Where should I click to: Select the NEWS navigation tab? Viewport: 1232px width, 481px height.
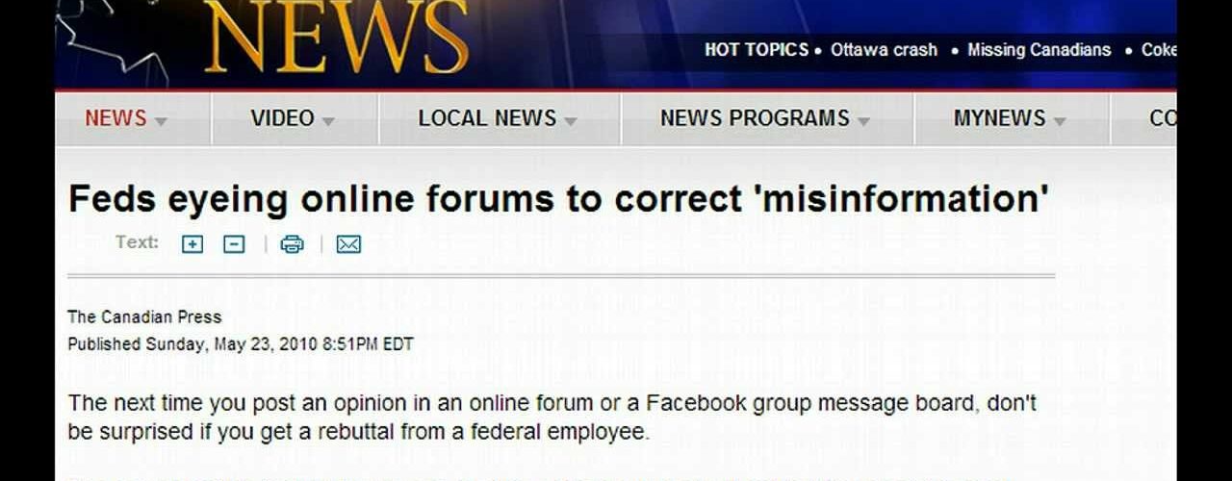pyautogui.click(x=115, y=118)
